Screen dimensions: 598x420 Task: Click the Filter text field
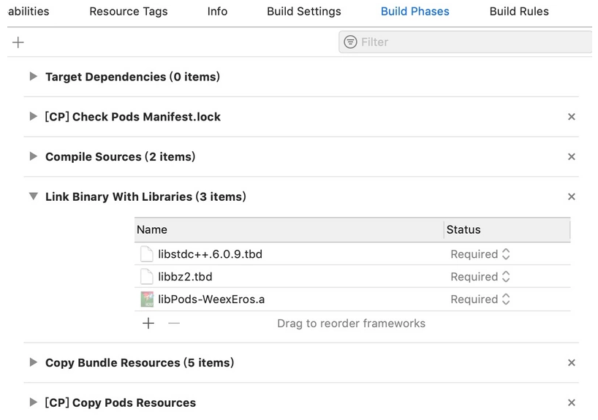468,42
